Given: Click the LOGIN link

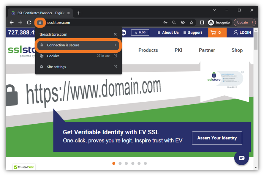Looking at the screenshot, I should click(x=242, y=32).
